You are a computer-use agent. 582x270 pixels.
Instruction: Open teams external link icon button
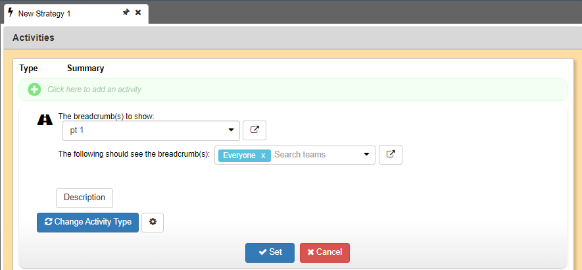391,155
